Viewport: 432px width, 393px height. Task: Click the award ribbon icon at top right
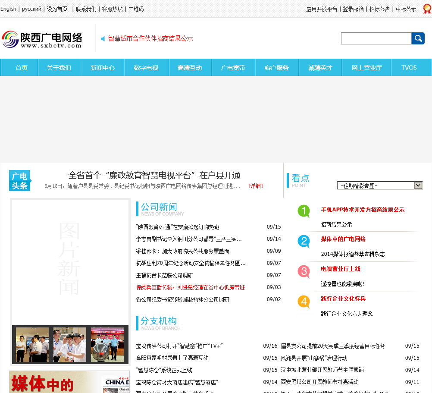pos(427,9)
